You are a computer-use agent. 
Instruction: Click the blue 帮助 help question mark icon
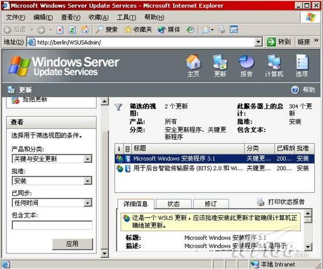pyautogui.click(x=295, y=90)
